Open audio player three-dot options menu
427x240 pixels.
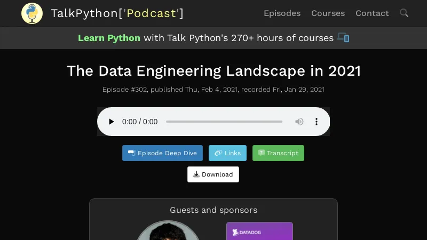pos(317,122)
